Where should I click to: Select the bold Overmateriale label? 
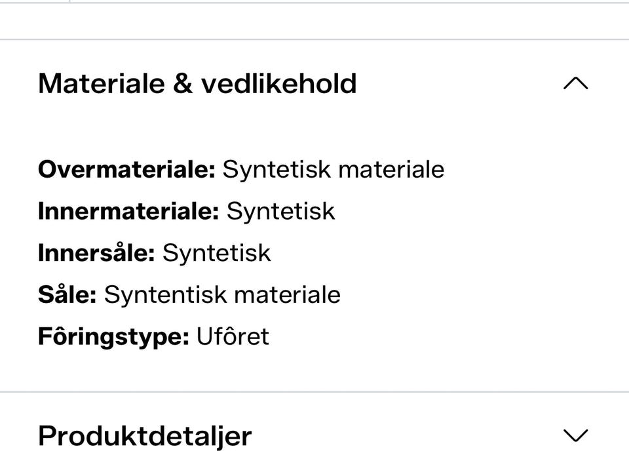tap(127, 169)
